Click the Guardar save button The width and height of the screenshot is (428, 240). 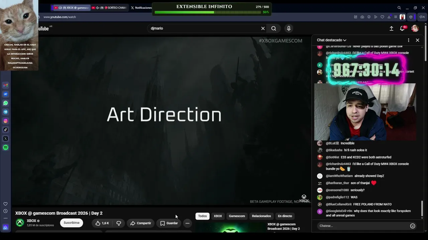[169, 223]
